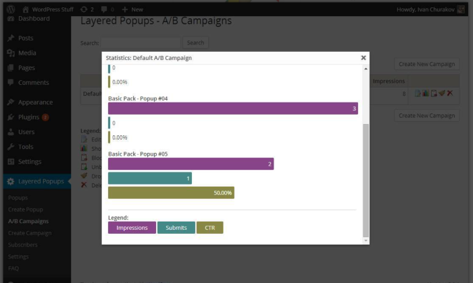Click the purple Impressions legend swatch
This screenshot has width=473, height=283.
click(x=132, y=228)
